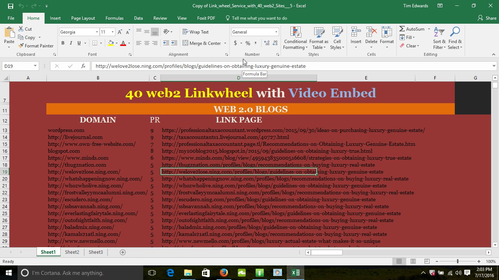Screen dimensions: 499x280
Task: Switch to the Sheet2 tab
Action: pos(72,252)
